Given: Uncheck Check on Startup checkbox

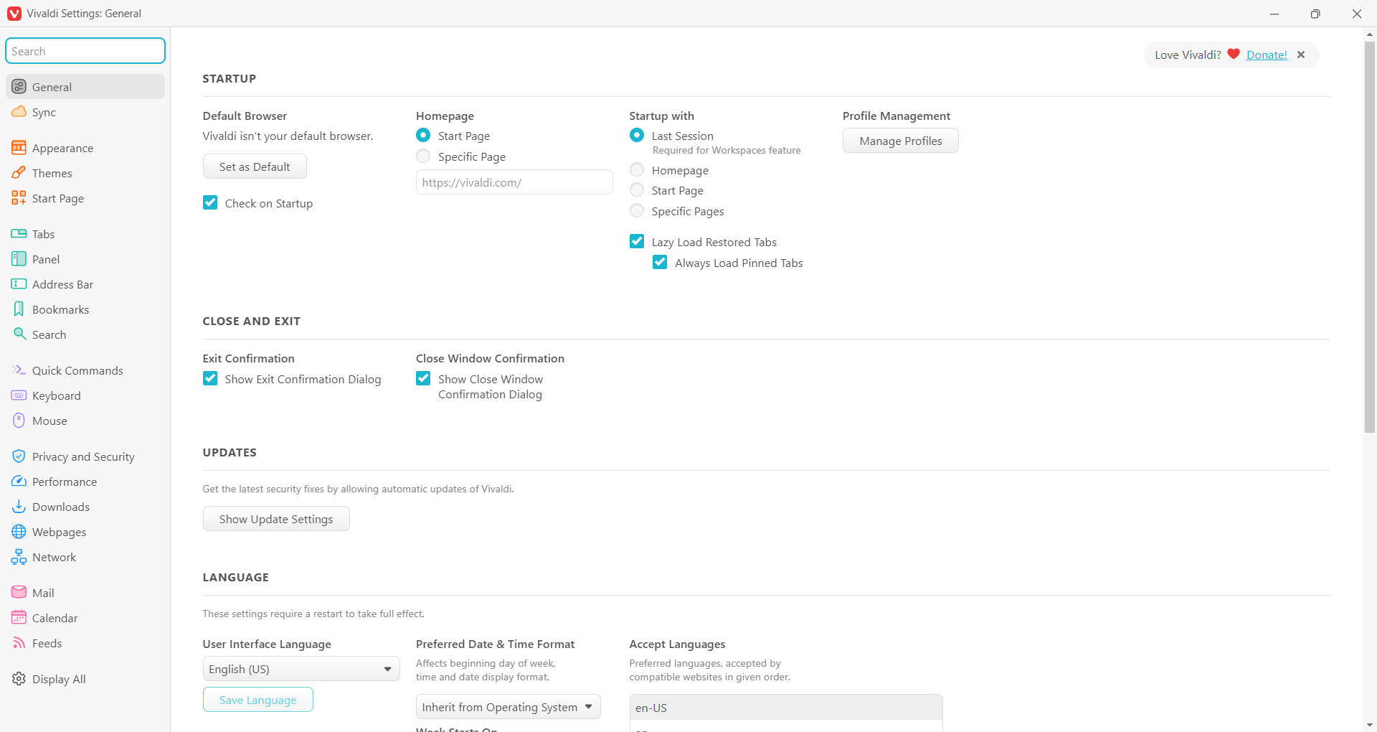Looking at the screenshot, I should [x=210, y=203].
